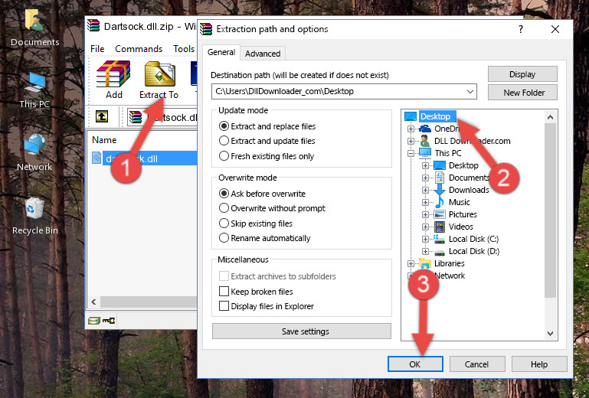Select the Downloads folder in the tree

(469, 190)
